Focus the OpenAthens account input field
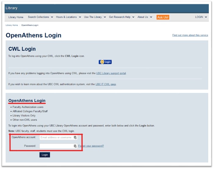The image size is (214, 169). coord(56,138)
